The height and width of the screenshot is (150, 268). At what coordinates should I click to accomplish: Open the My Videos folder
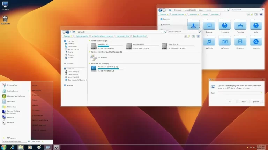[x=240, y=41]
